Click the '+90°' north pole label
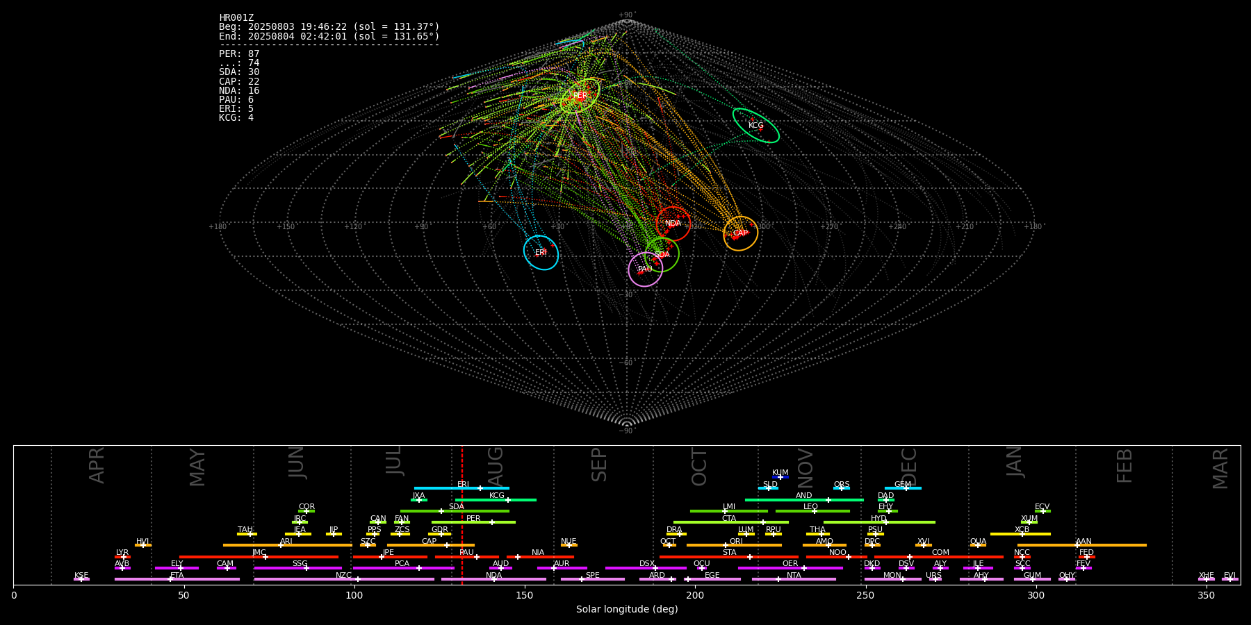The width and height of the screenshot is (1251, 625). (627, 15)
